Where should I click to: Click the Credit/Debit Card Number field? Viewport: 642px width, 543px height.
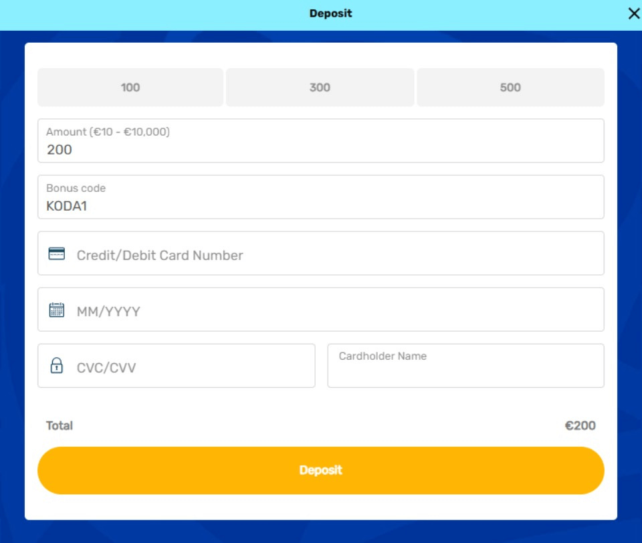click(334, 255)
